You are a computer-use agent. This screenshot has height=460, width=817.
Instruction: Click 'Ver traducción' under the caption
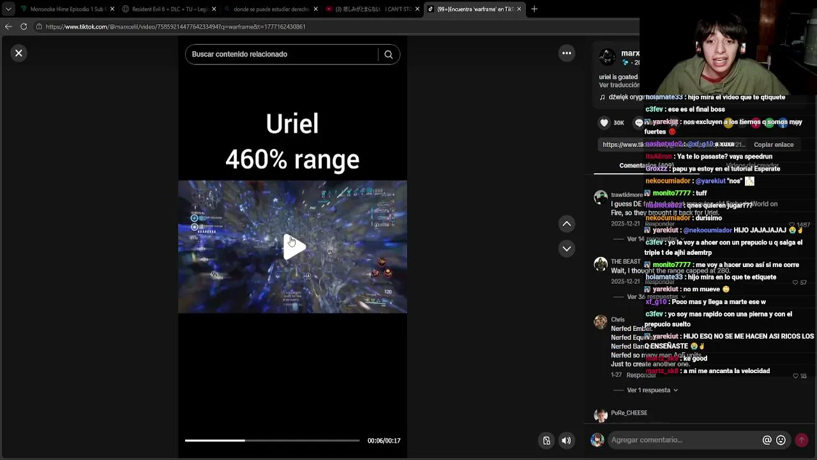click(618, 85)
